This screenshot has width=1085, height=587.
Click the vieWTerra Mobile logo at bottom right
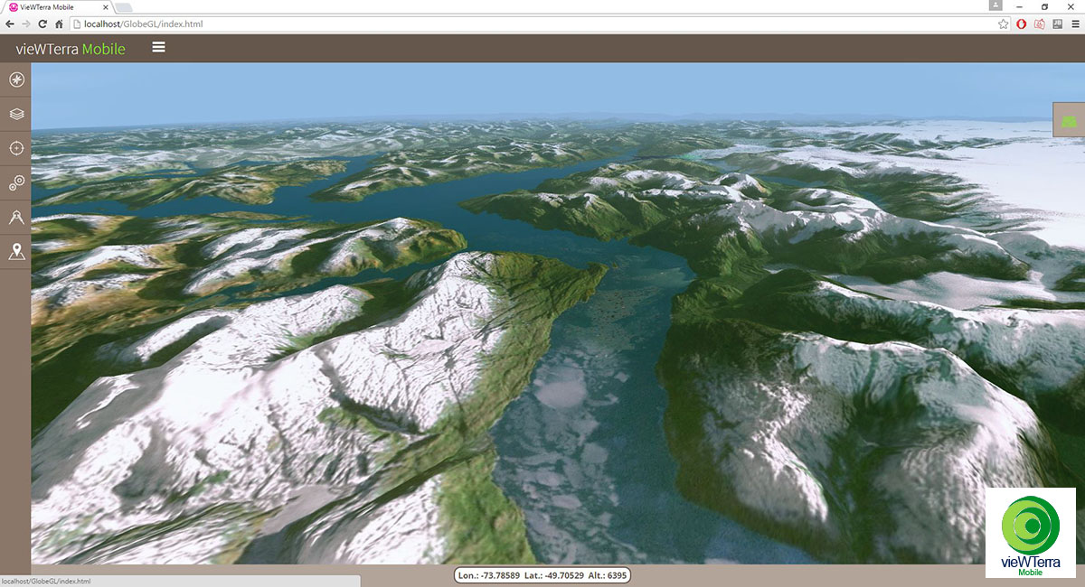[1030, 533]
